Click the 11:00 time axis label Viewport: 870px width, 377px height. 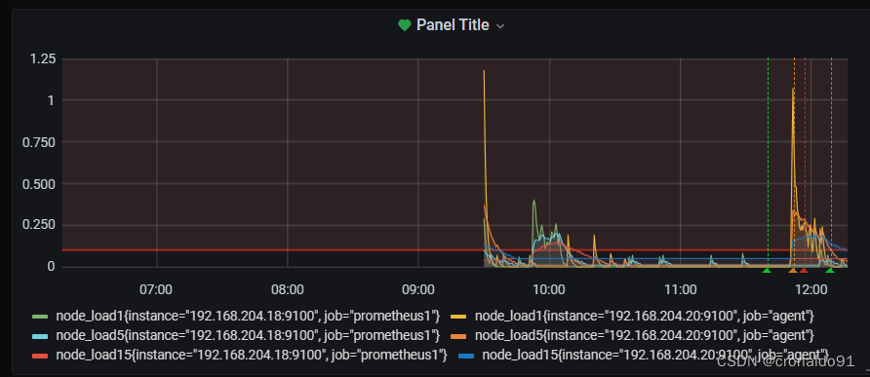tap(680, 289)
